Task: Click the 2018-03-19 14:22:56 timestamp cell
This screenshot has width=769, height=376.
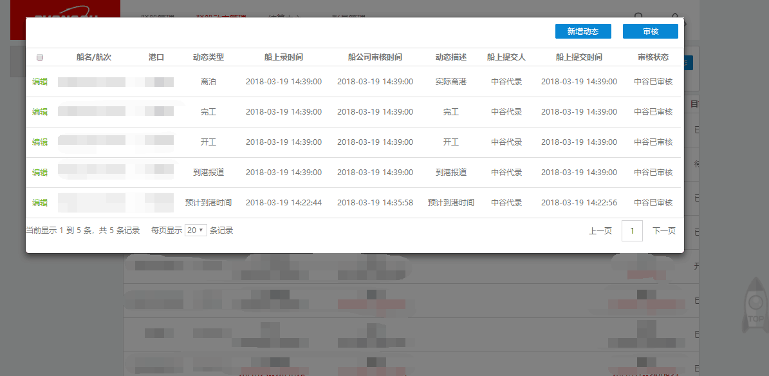Action: (579, 202)
